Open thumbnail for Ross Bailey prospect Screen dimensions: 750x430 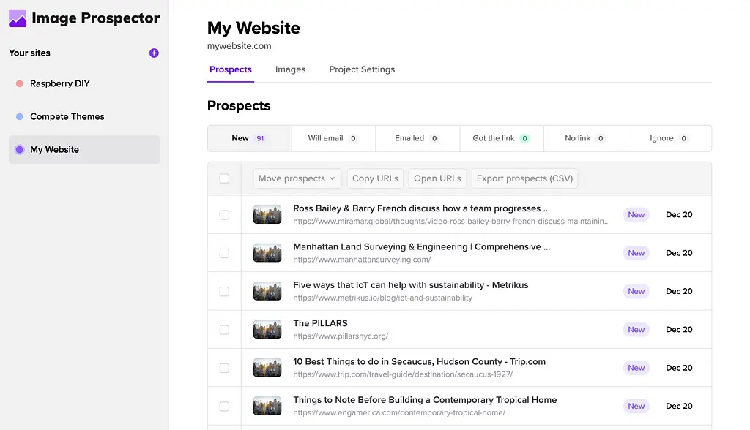click(x=267, y=214)
